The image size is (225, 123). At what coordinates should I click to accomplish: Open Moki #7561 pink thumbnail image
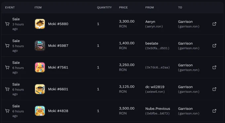coord(40,67)
